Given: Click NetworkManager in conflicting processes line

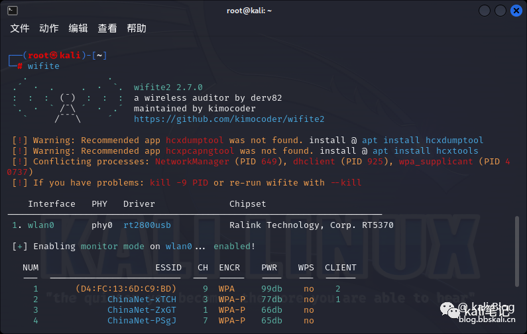Looking at the screenshot, I should (x=192, y=162).
